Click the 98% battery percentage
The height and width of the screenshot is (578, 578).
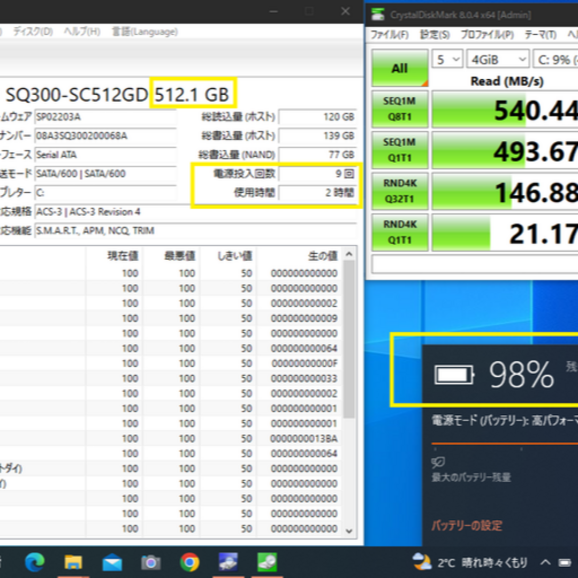pos(522,375)
